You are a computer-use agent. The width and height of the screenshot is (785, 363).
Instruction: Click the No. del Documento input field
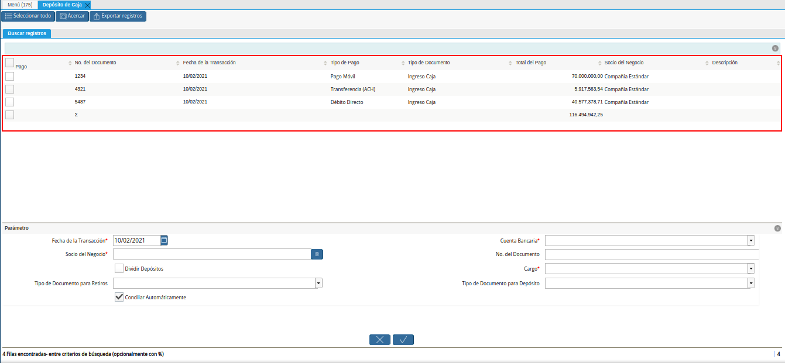click(x=651, y=254)
